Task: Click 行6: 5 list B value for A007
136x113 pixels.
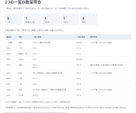Action: [x=79, y=84]
